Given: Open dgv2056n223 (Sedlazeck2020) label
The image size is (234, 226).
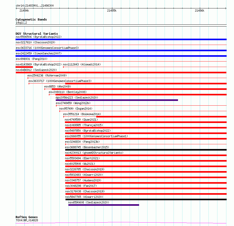Looking at the screenshot, I should click(x=77, y=97).
